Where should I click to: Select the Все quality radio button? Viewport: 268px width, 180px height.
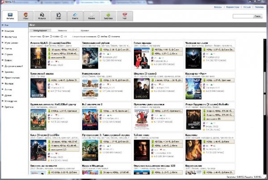[43, 36]
